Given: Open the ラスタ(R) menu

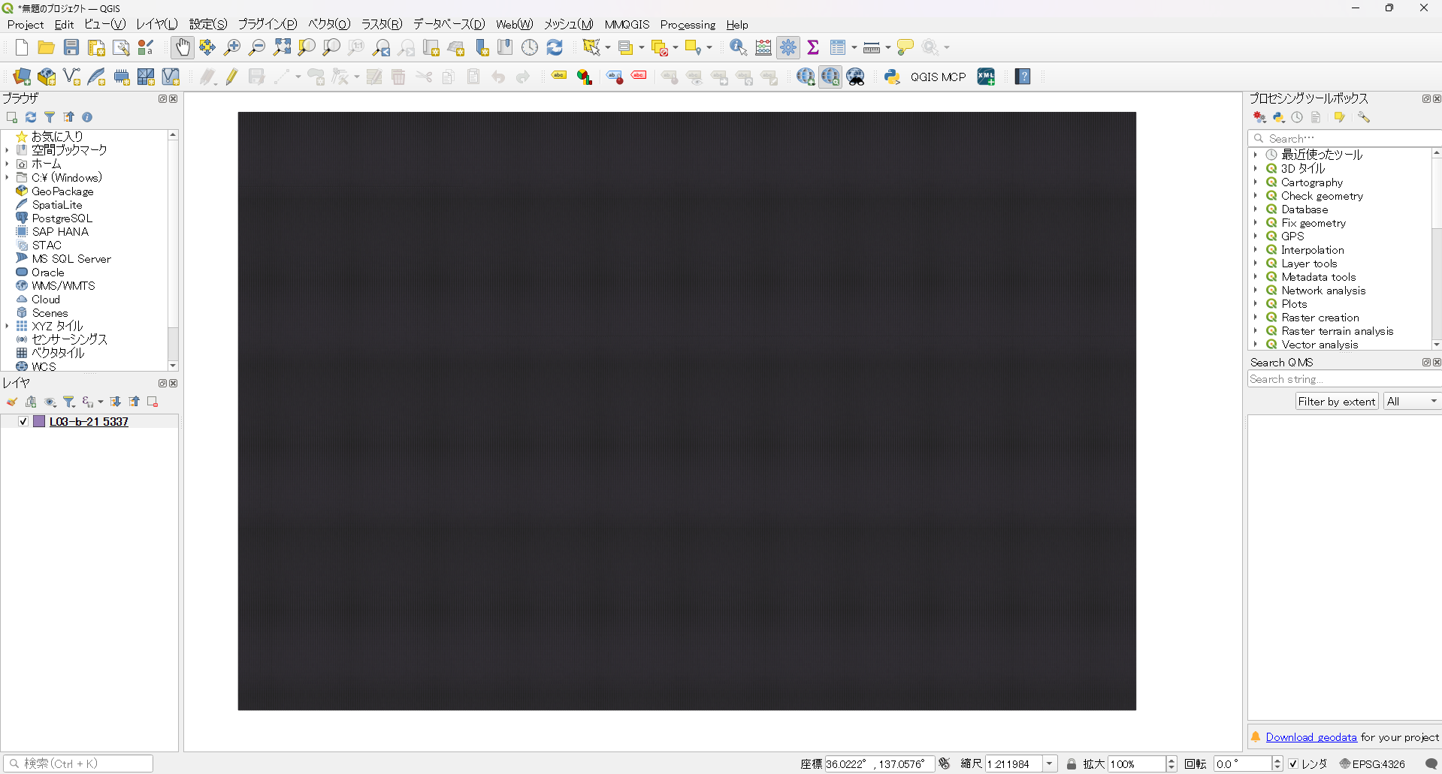Looking at the screenshot, I should click(382, 25).
